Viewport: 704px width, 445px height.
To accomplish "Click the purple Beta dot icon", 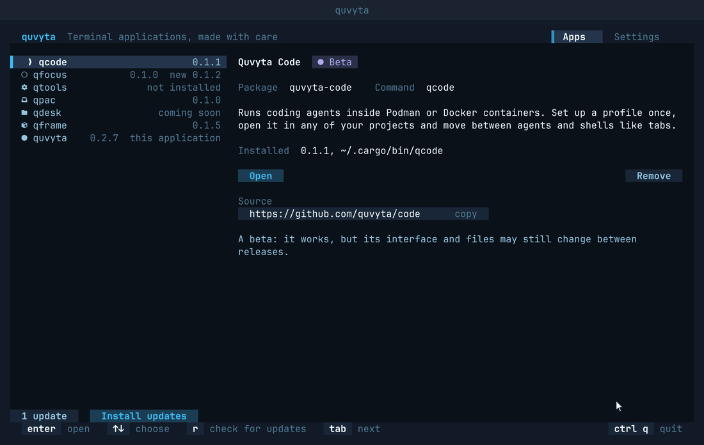I will pos(321,62).
